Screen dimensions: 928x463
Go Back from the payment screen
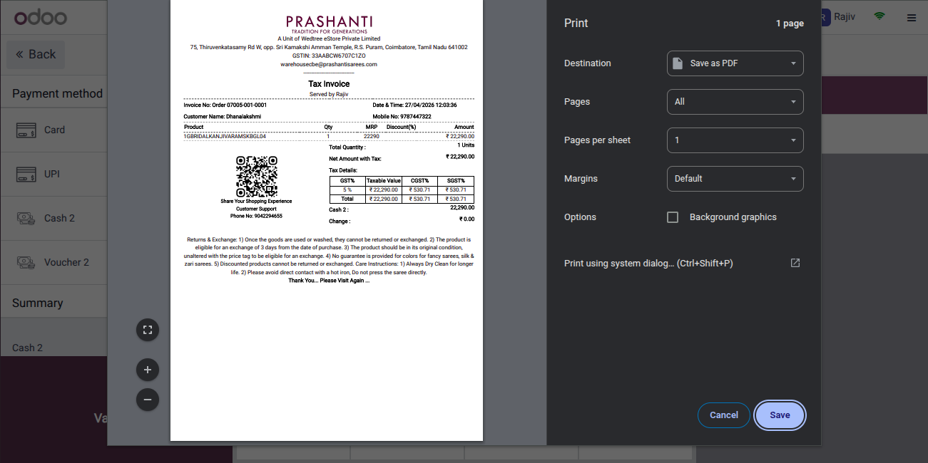coord(36,55)
